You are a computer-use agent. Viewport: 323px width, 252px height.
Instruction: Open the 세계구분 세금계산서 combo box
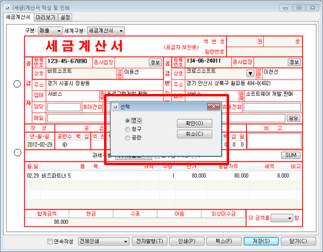(106, 31)
